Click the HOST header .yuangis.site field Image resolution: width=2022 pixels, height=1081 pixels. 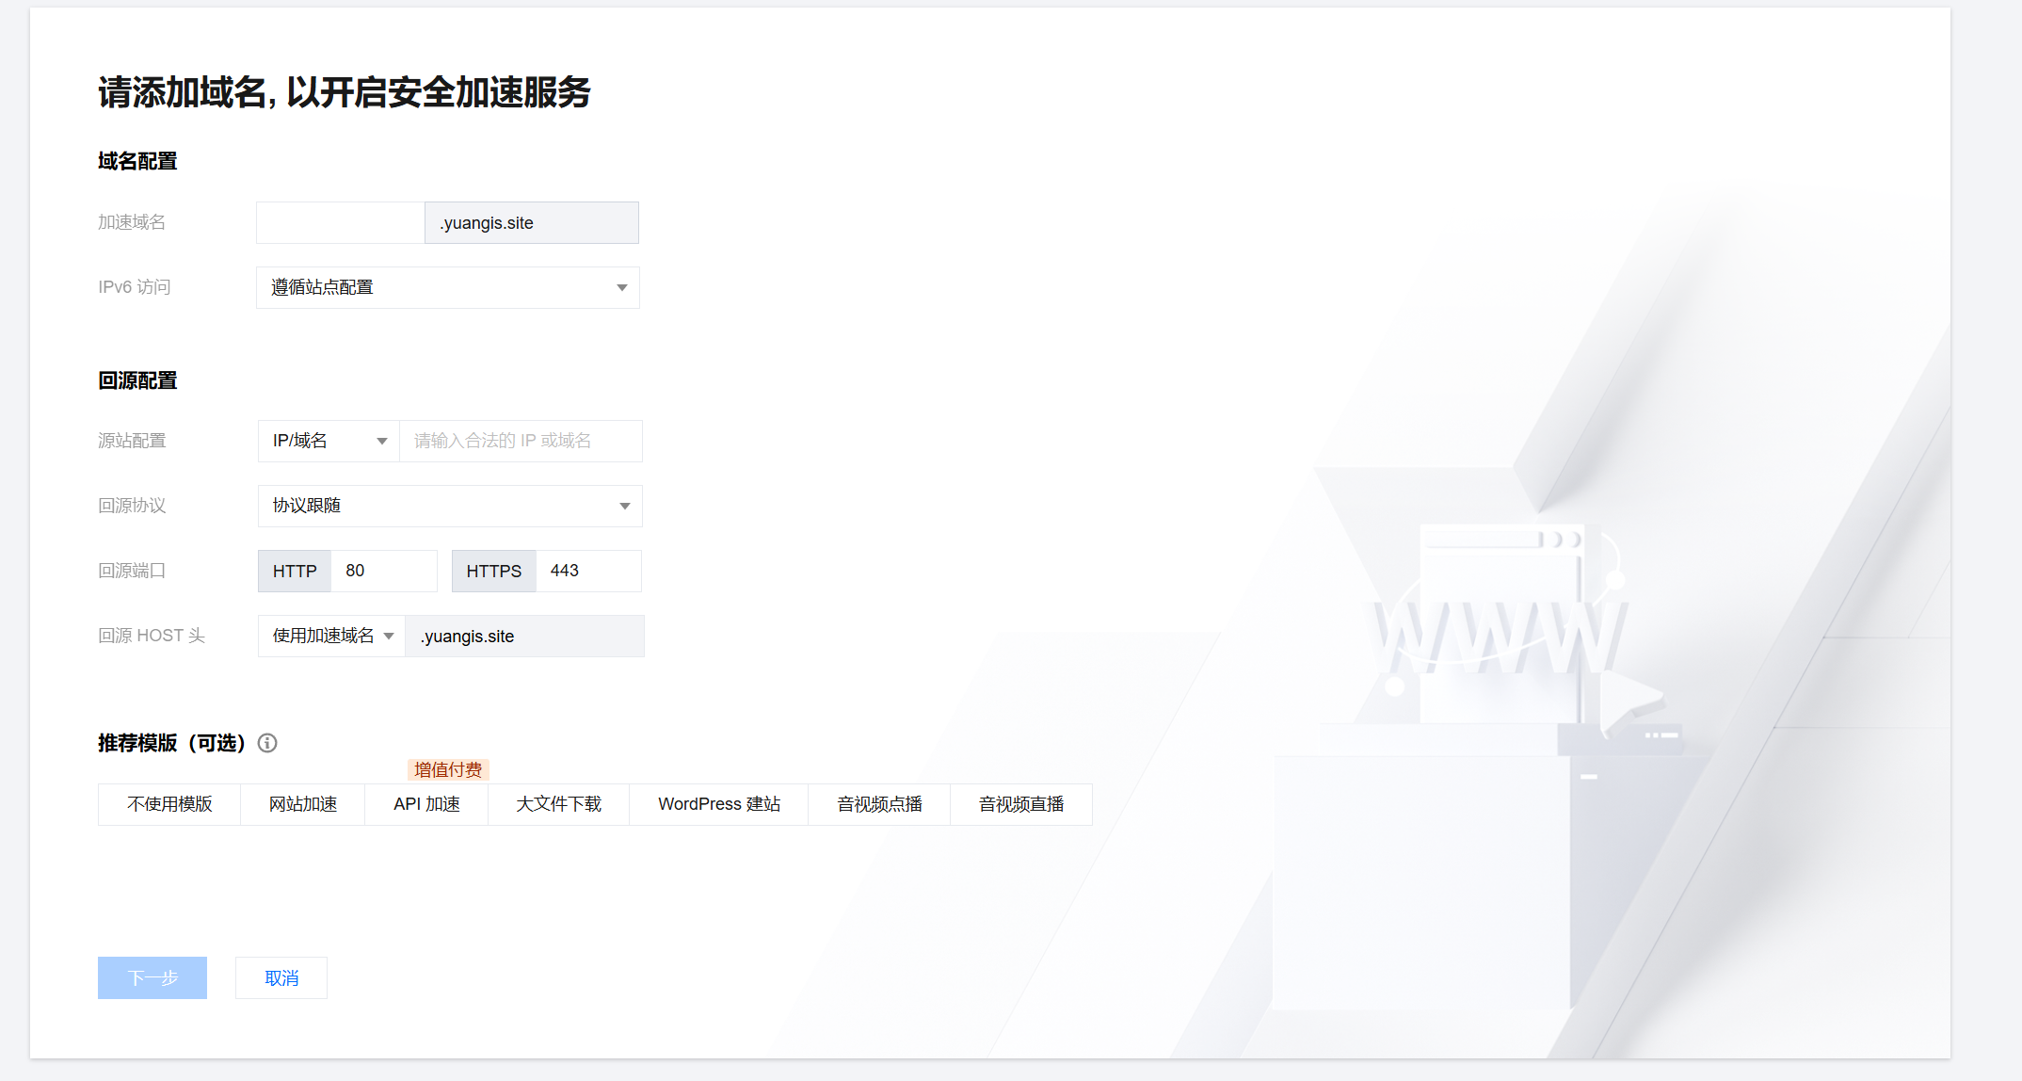524,636
